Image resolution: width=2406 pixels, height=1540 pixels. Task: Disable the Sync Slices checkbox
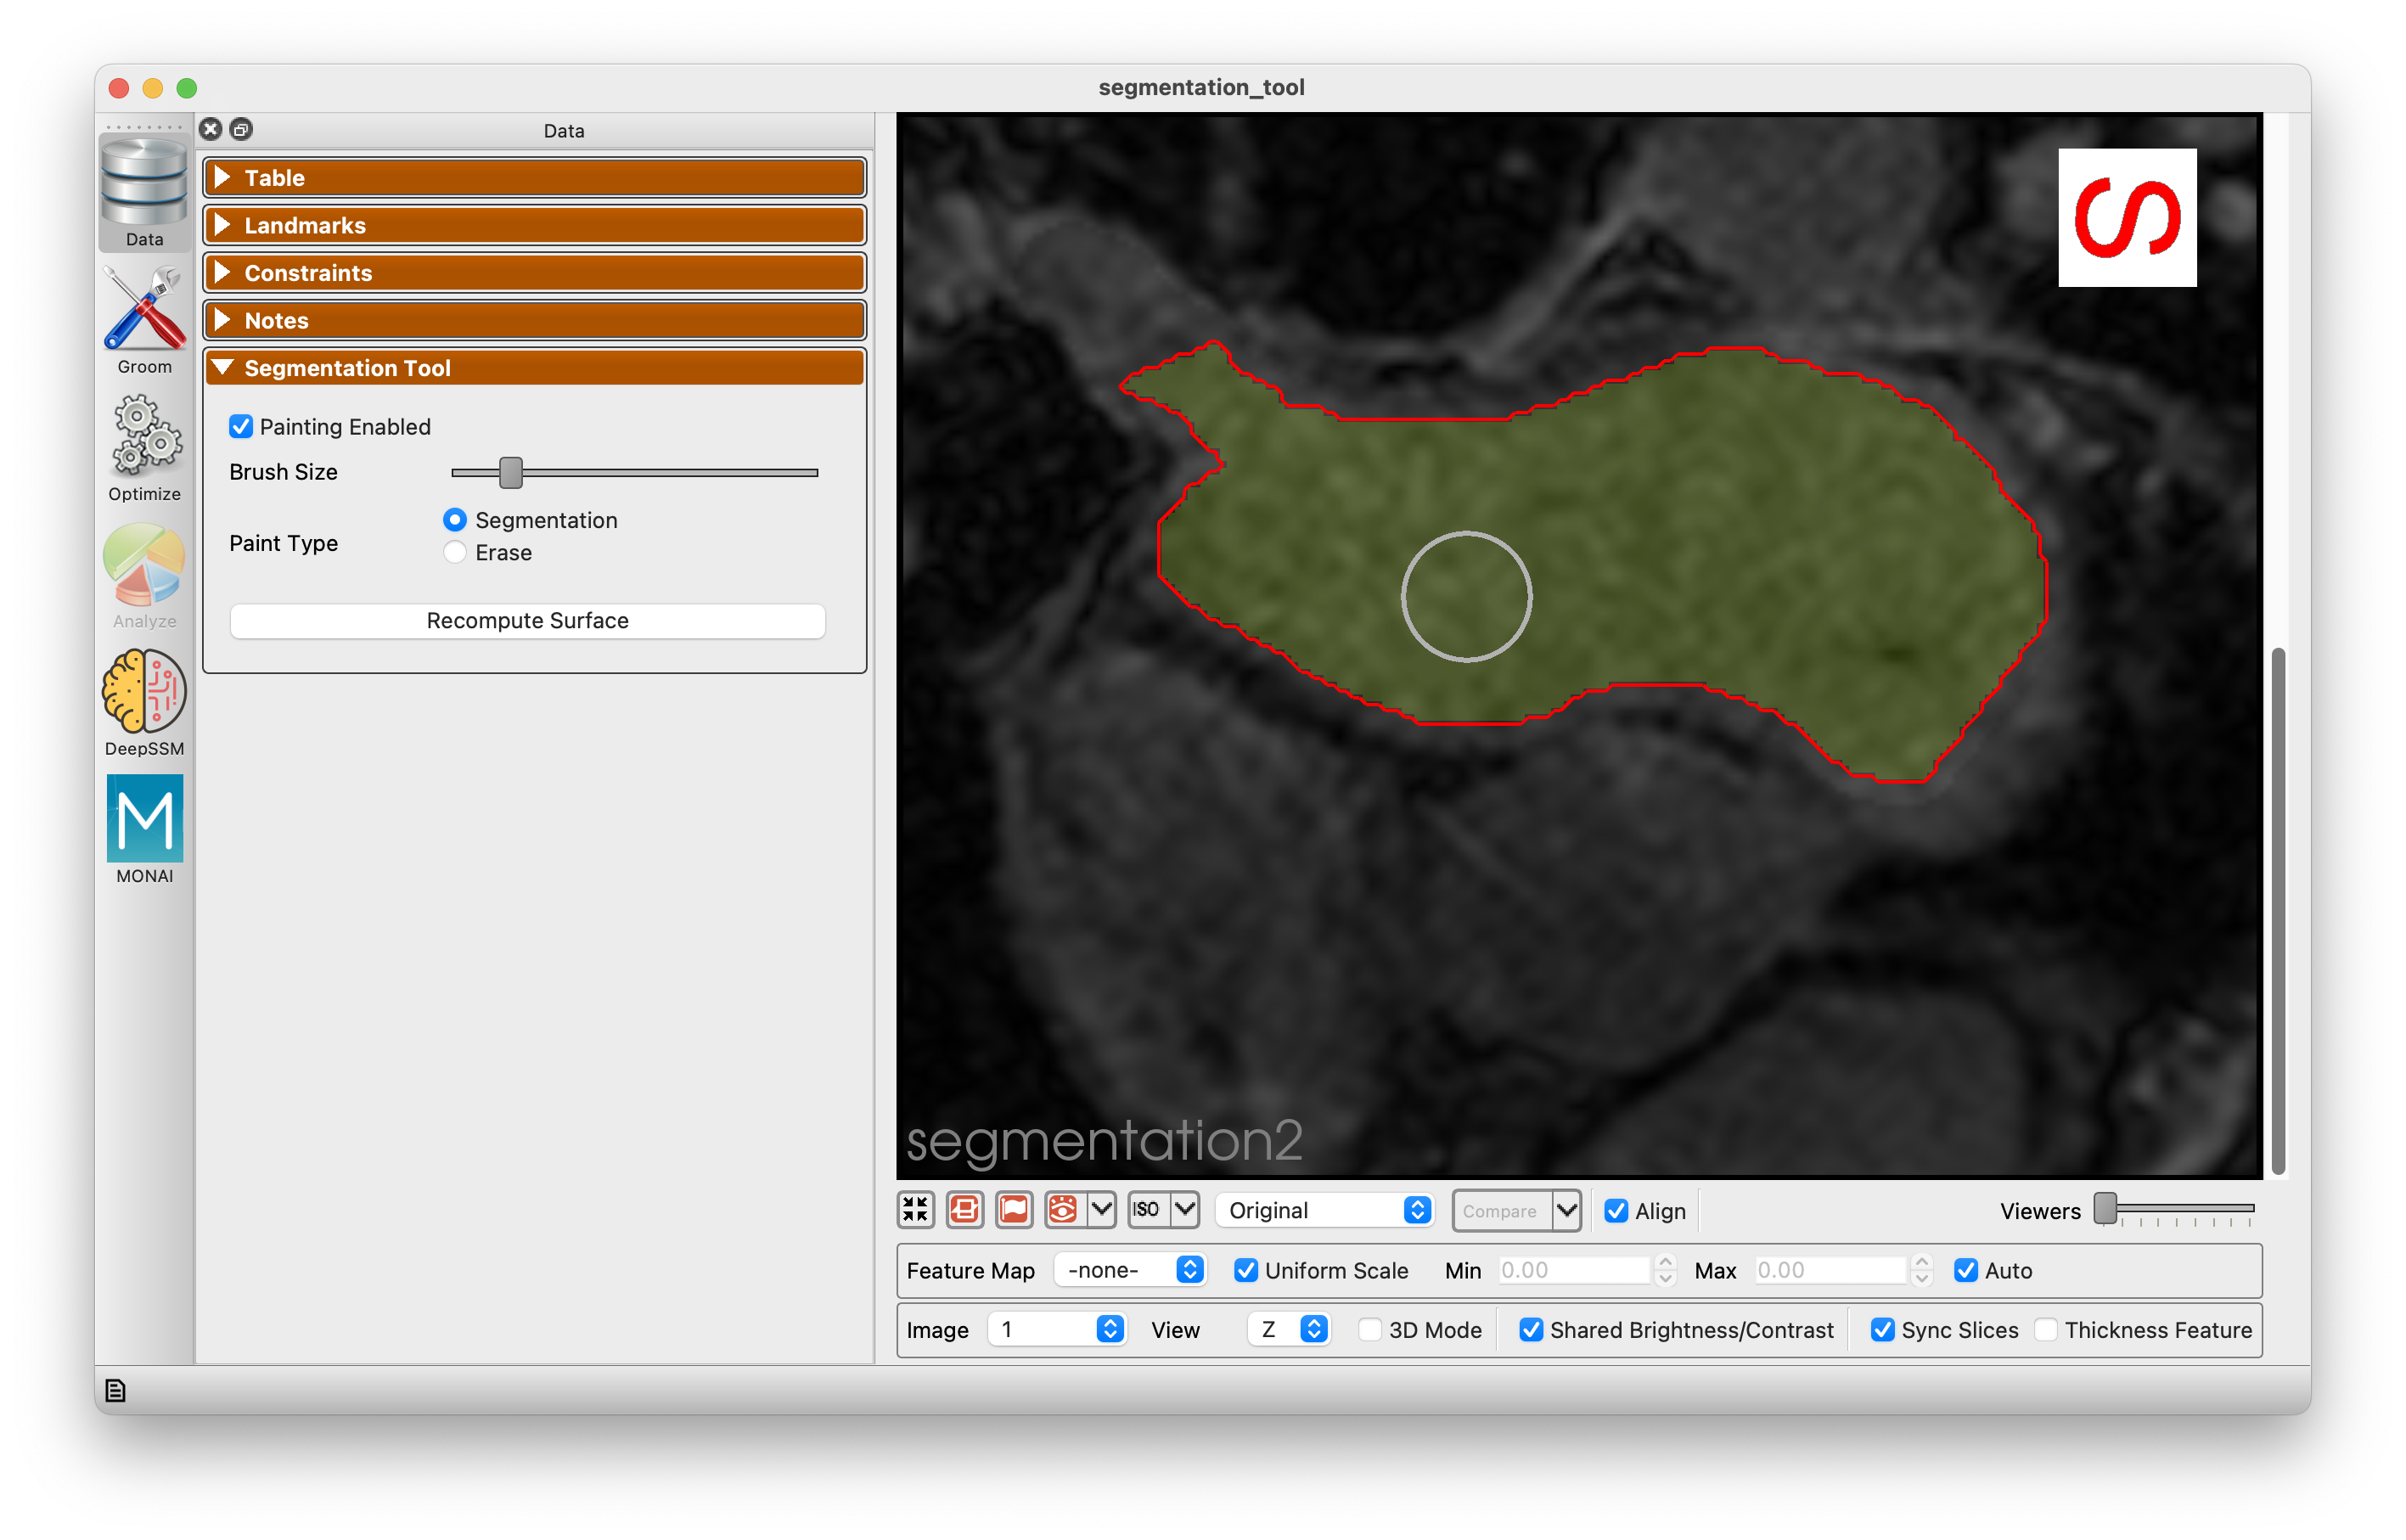tap(1882, 1330)
